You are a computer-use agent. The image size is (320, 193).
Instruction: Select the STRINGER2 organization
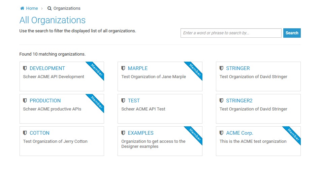[239, 101]
